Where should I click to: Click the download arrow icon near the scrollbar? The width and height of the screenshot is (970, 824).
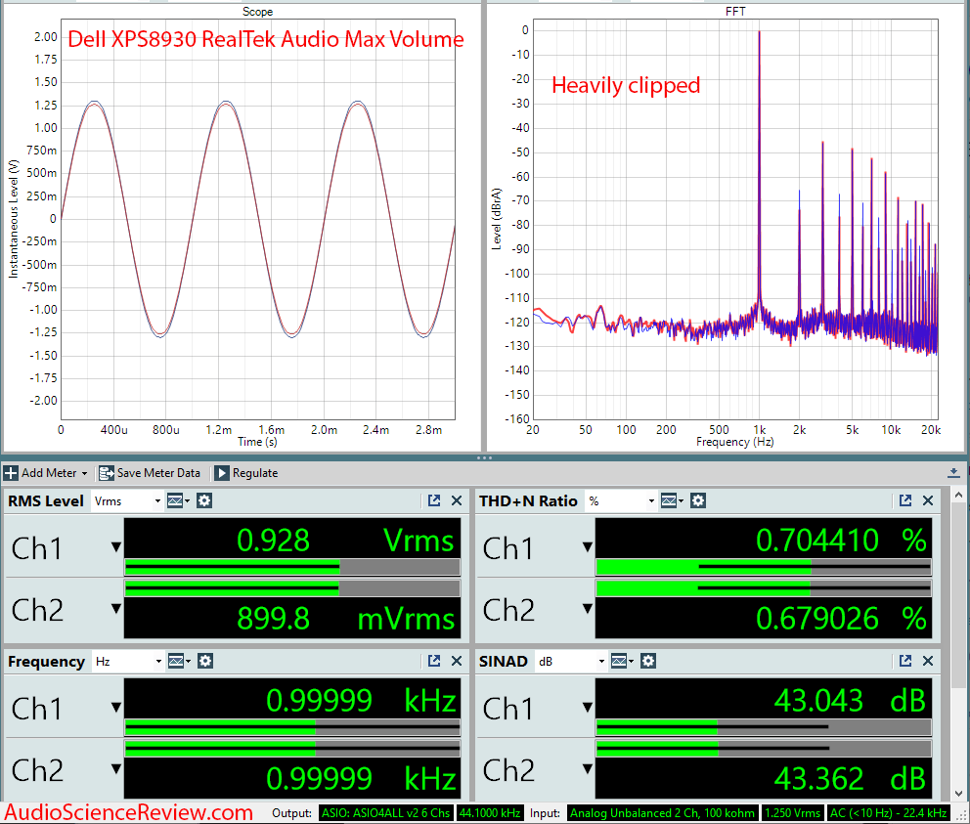click(953, 473)
